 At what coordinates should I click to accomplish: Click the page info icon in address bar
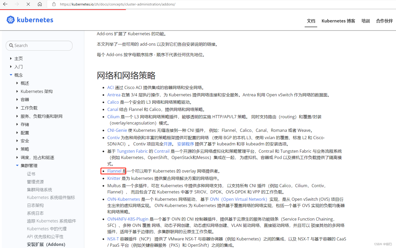(54, 4)
